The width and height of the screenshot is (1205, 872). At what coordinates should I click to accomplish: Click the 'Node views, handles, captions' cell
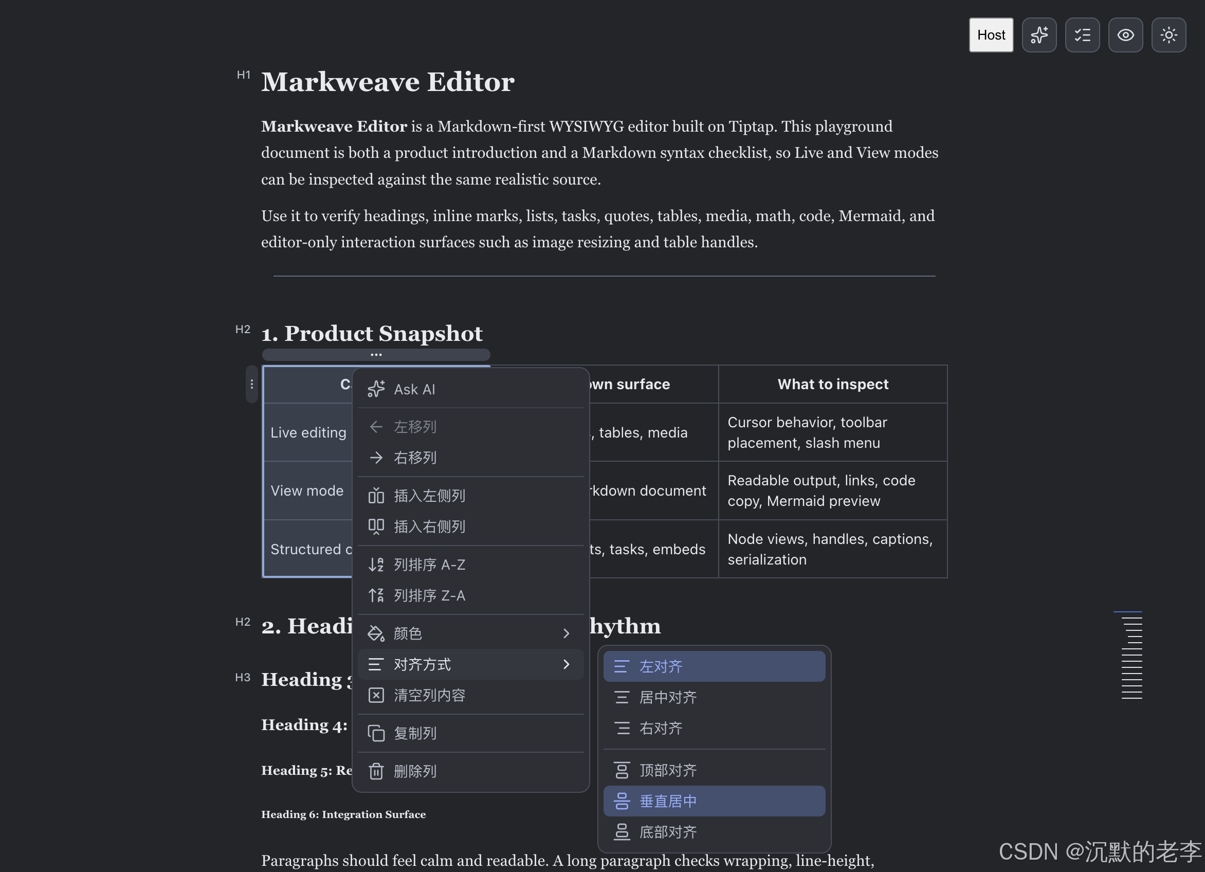tap(833, 549)
